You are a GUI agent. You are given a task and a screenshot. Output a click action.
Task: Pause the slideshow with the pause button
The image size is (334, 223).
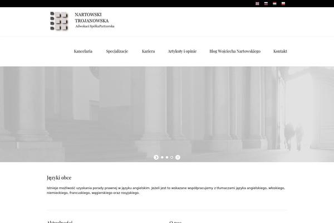[x=178, y=157]
